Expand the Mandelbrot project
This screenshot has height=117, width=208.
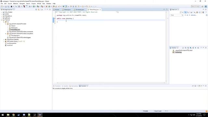[2, 16]
